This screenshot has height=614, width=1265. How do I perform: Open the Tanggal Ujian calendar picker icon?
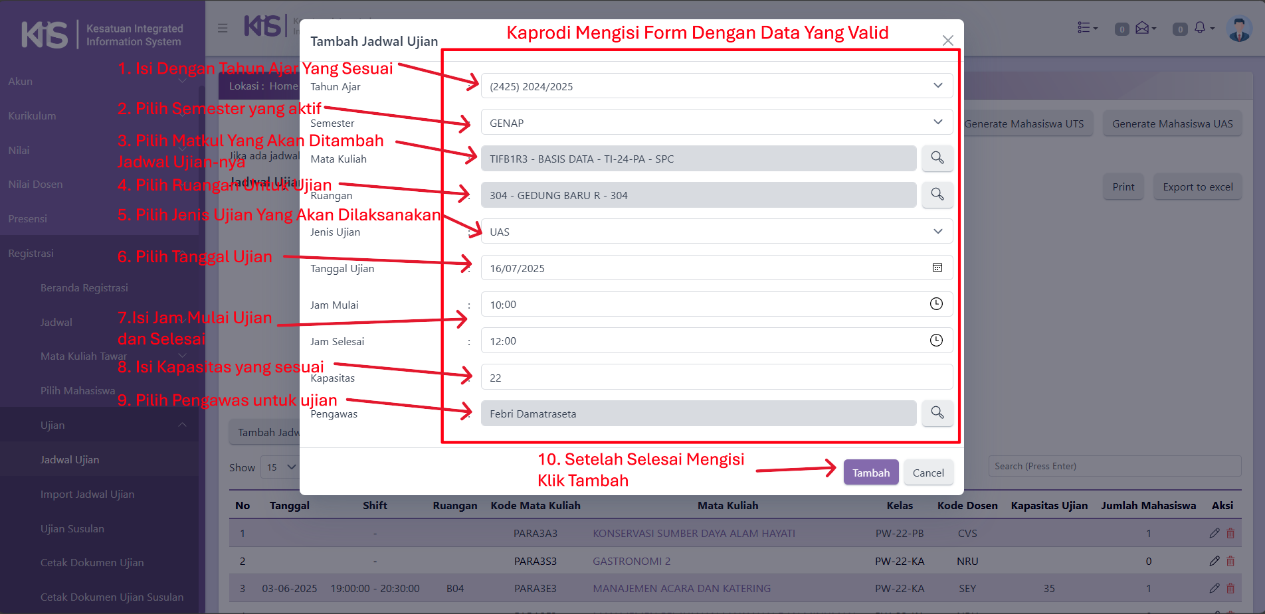pos(937,268)
